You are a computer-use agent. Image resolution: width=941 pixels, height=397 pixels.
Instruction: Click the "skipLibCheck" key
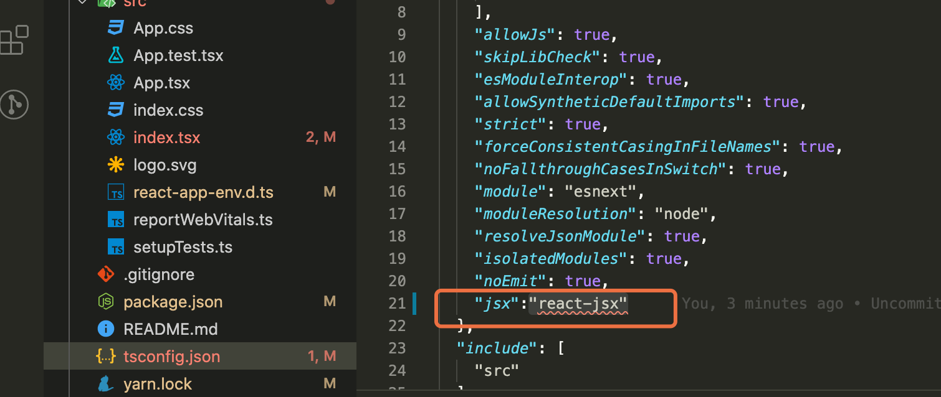(537, 57)
